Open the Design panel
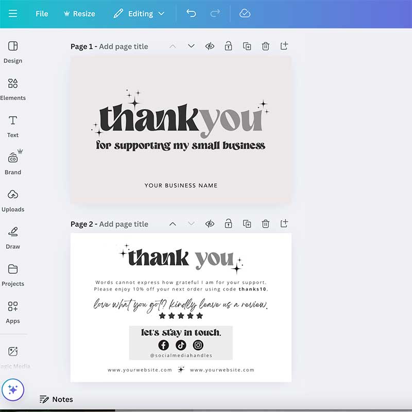This screenshot has width=412, height=412. coord(12,53)
